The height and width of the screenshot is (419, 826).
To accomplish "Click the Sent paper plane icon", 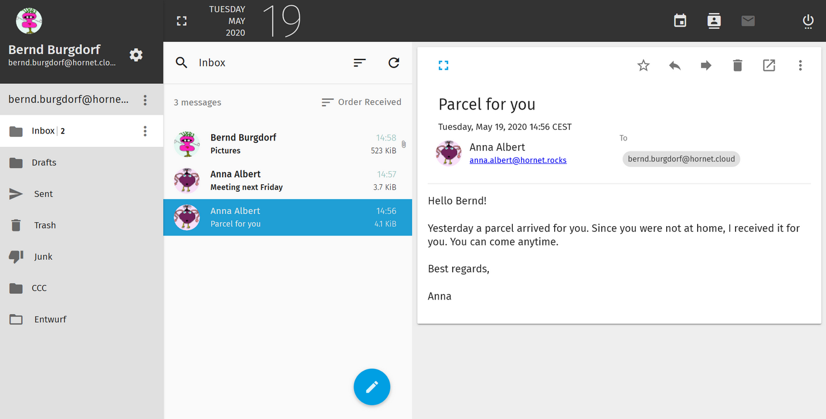I will (16, 194).
